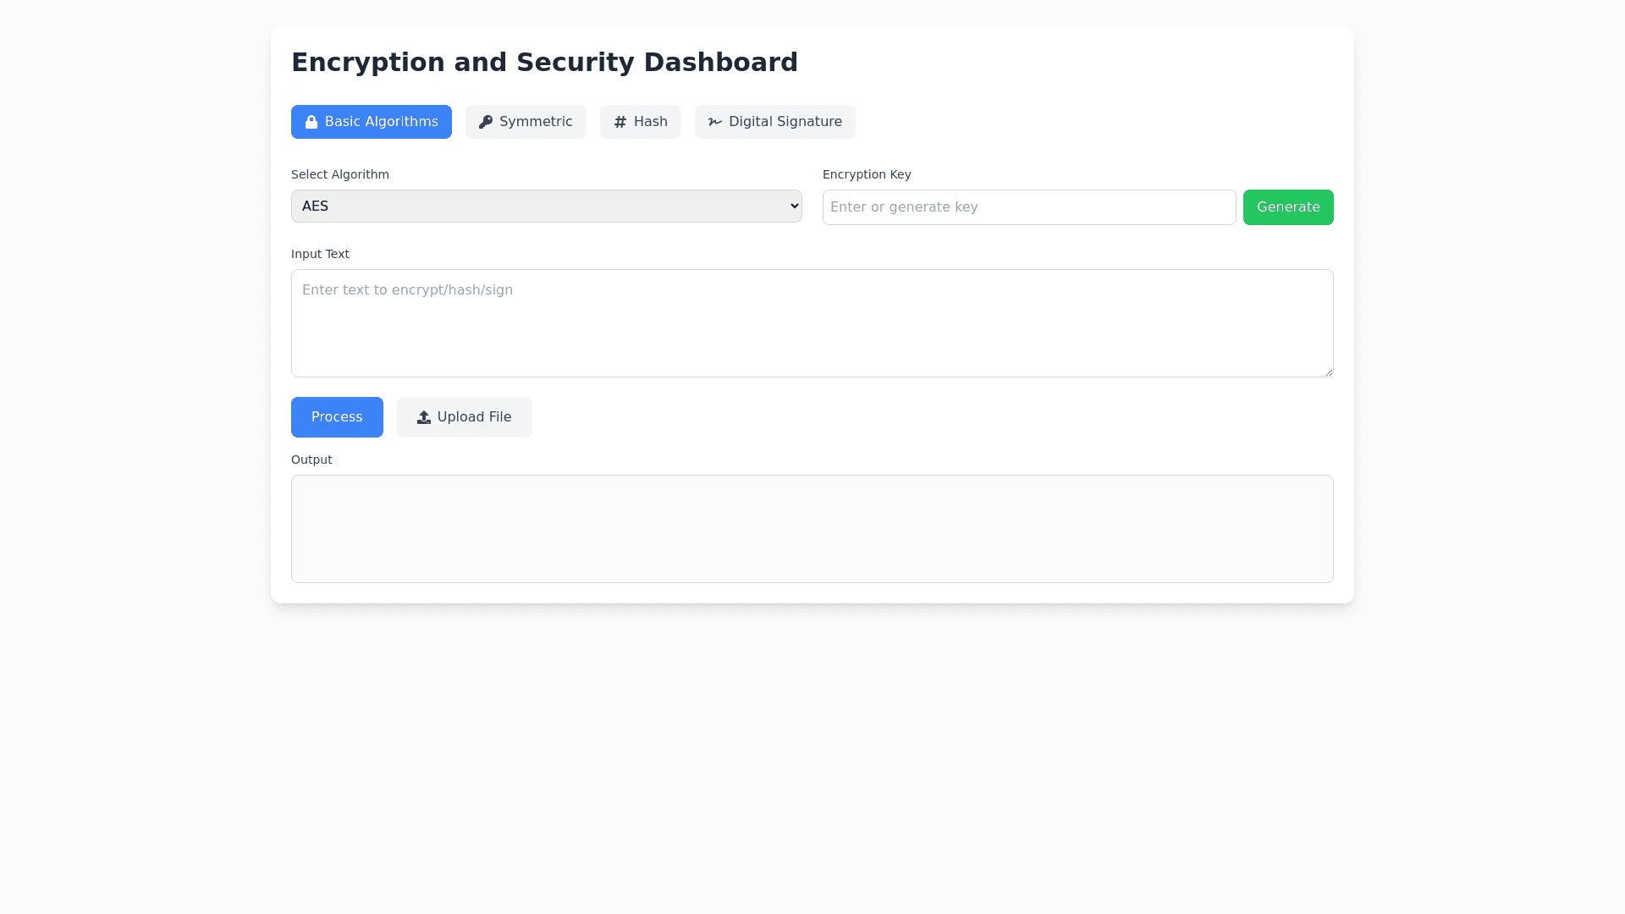The height and width of the screenshot is (914, 1625).
Task: Go to the Digital Signature tab
Action: click(x=775, y=122)
